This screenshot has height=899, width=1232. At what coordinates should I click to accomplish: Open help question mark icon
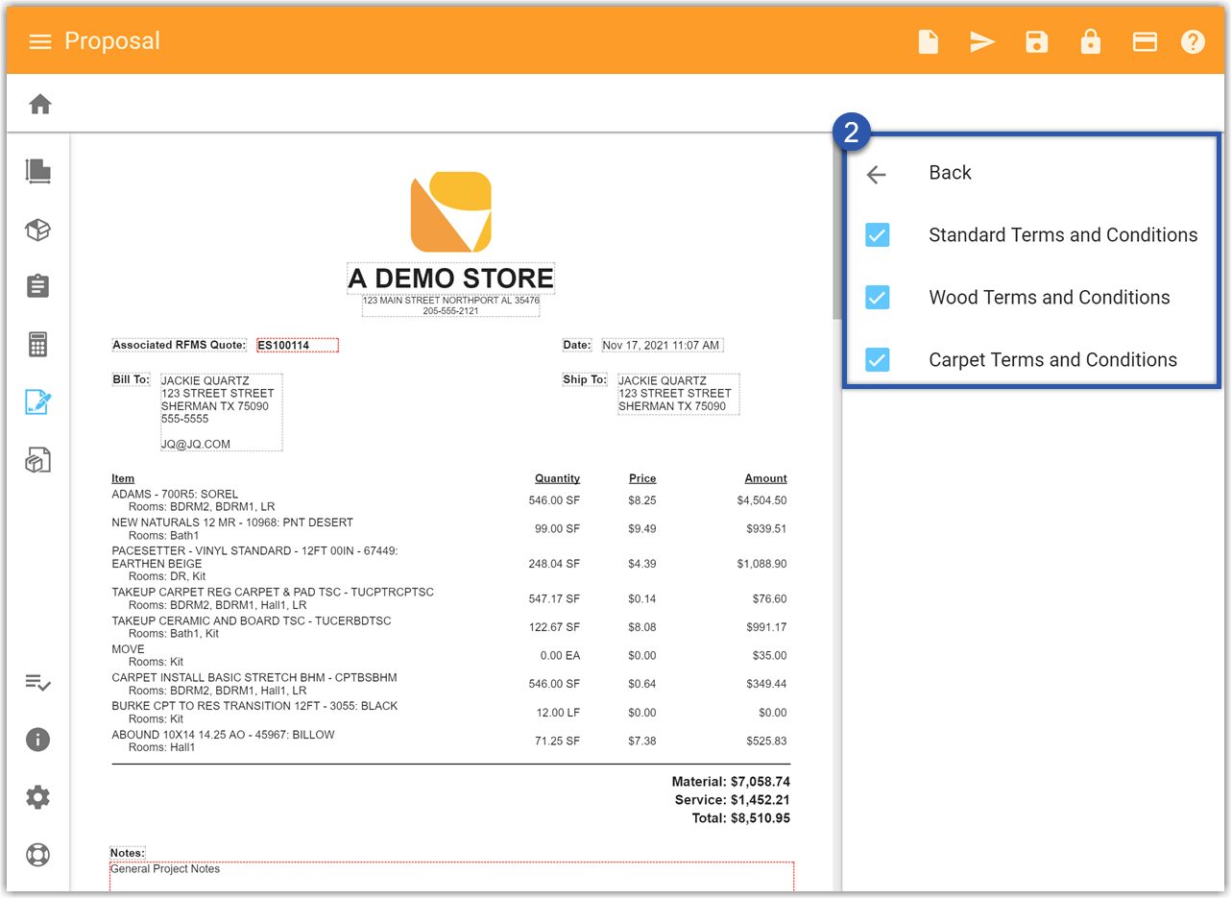(x=1193, y=41)
